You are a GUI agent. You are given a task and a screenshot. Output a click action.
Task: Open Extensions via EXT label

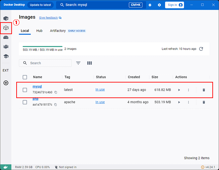pos(6,71)
